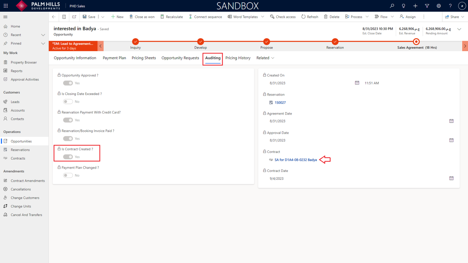Open reservation 150027 link
Screen dimensions: 468x263
coord(280,103)
